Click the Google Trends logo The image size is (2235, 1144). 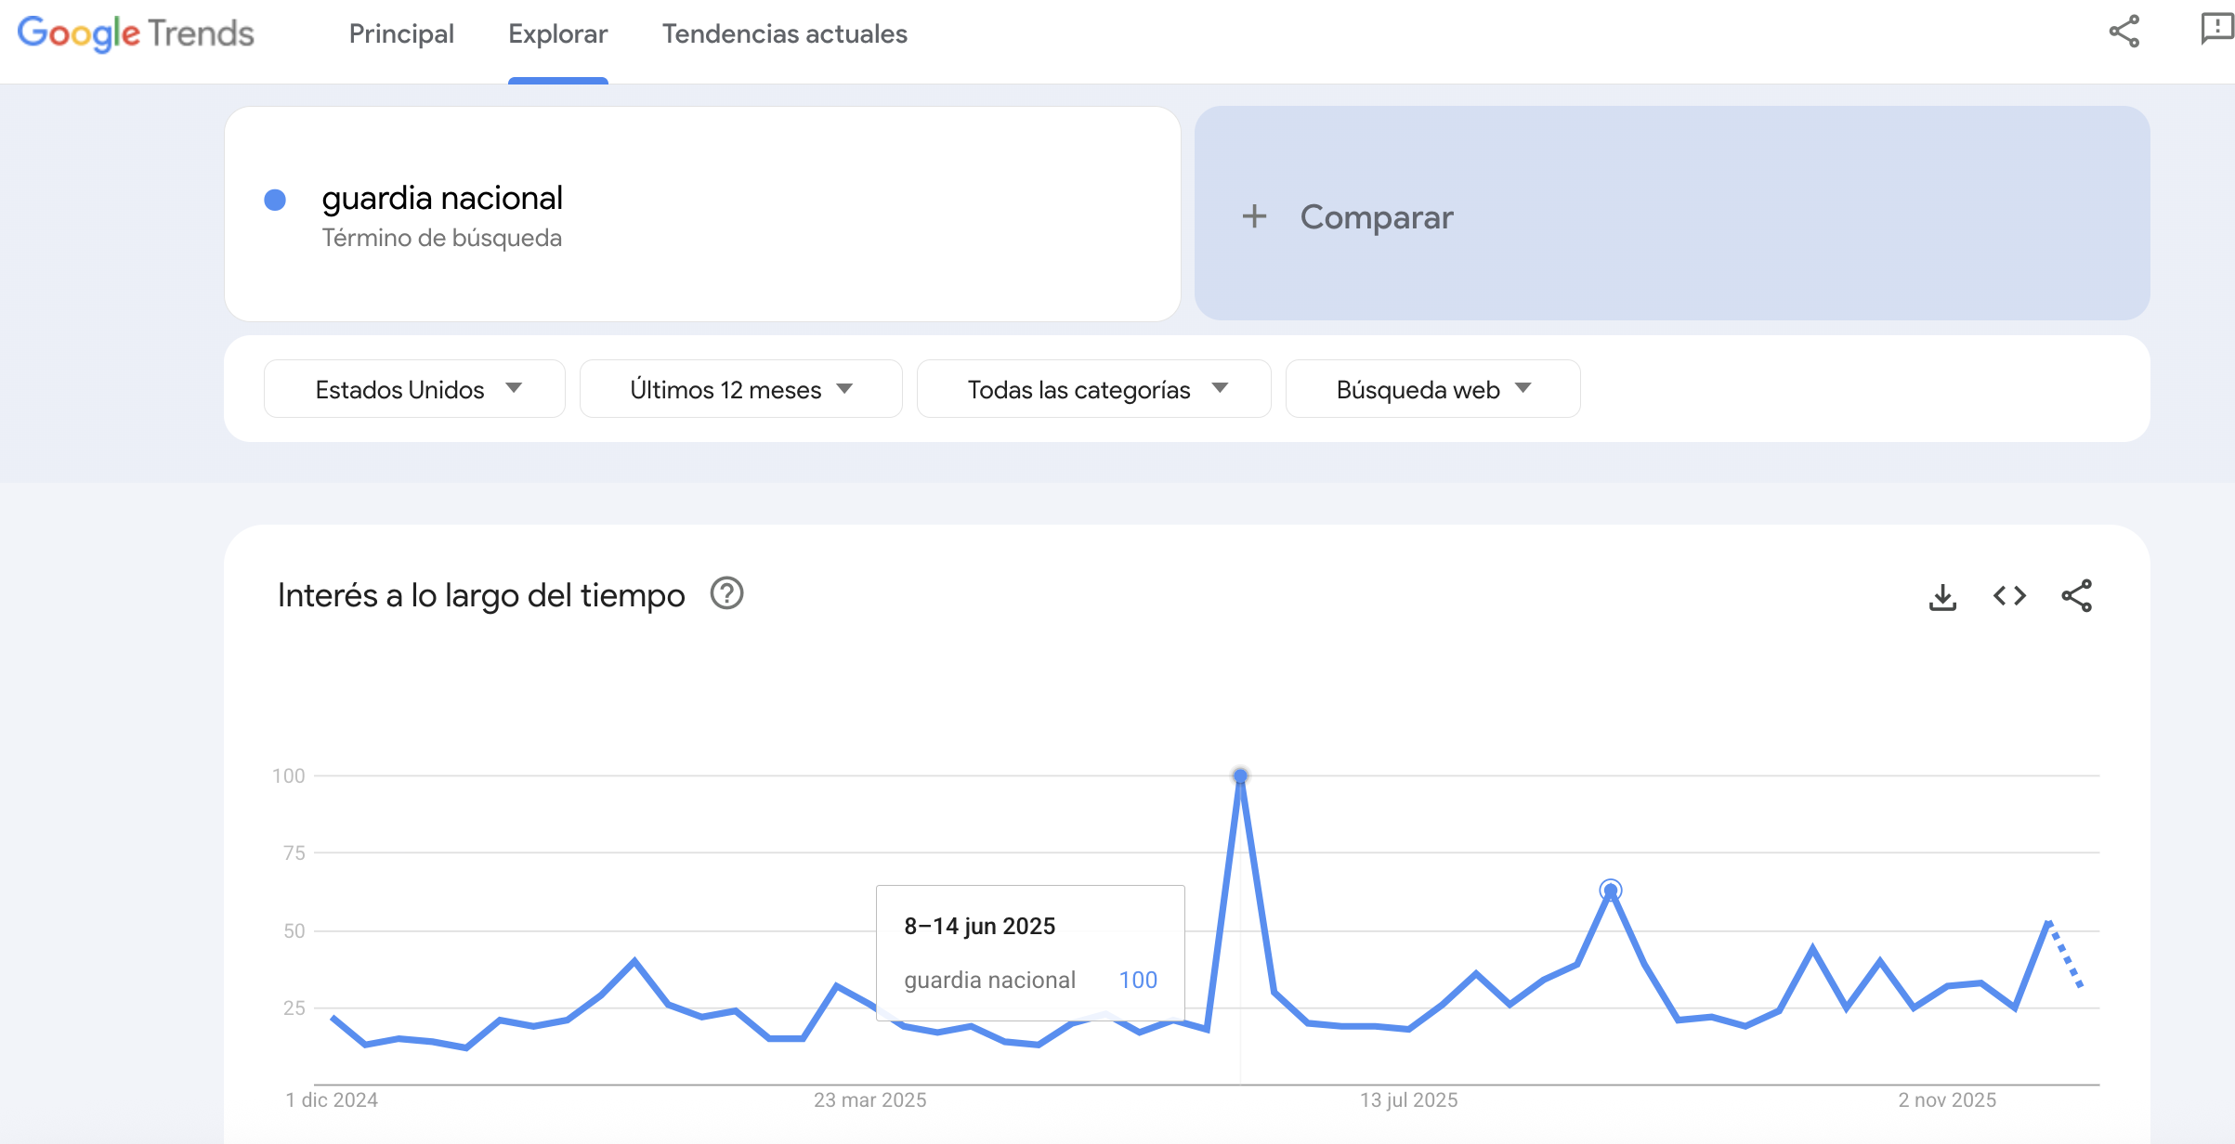coord(136,33)
